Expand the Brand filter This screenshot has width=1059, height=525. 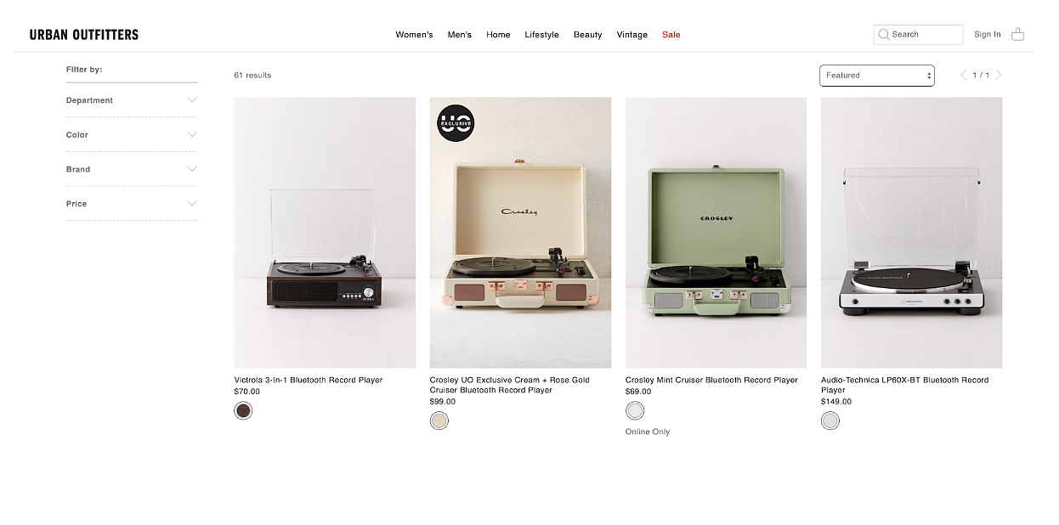tap(132, 169)
